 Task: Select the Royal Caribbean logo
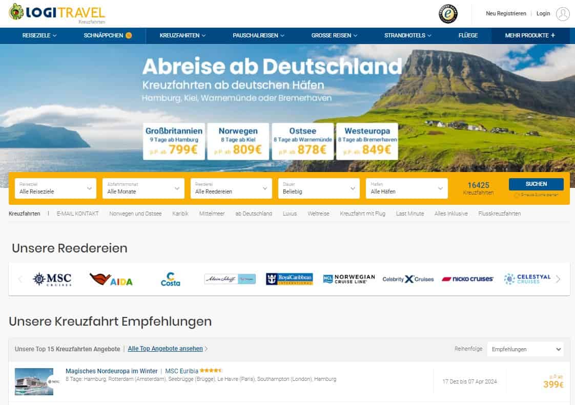289,279
